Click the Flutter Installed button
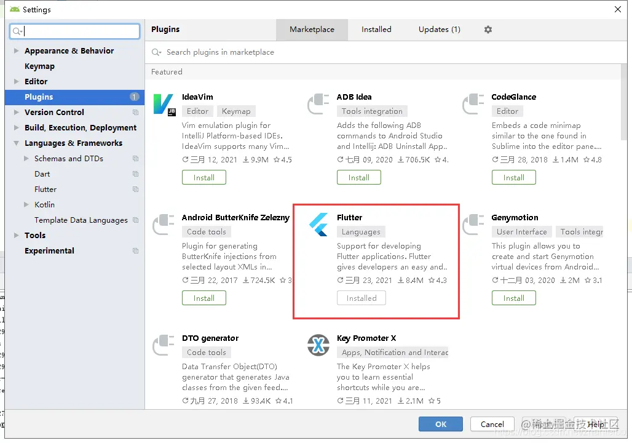Image resolution: width=632 pixels, height=443 pixels. tap(361, 298)
